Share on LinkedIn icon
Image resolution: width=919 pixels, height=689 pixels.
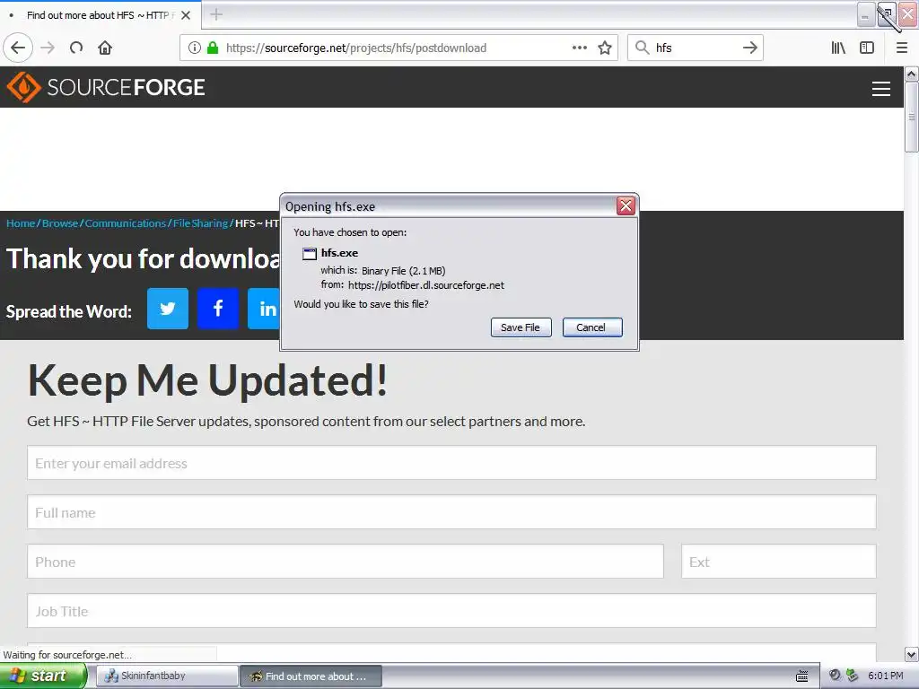click(x=265, y=309)
